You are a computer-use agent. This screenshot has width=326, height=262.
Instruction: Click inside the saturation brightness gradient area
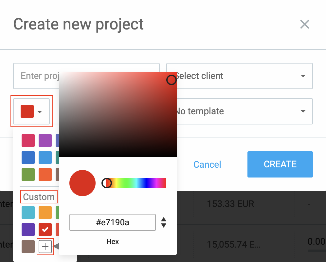coord(118,114)
